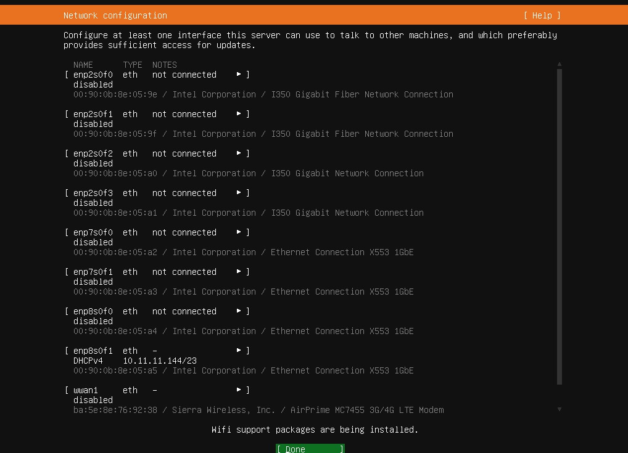Select the enp7s0f0 interface name
Viewport: 628px width, 453px height.
coord(93,232)
